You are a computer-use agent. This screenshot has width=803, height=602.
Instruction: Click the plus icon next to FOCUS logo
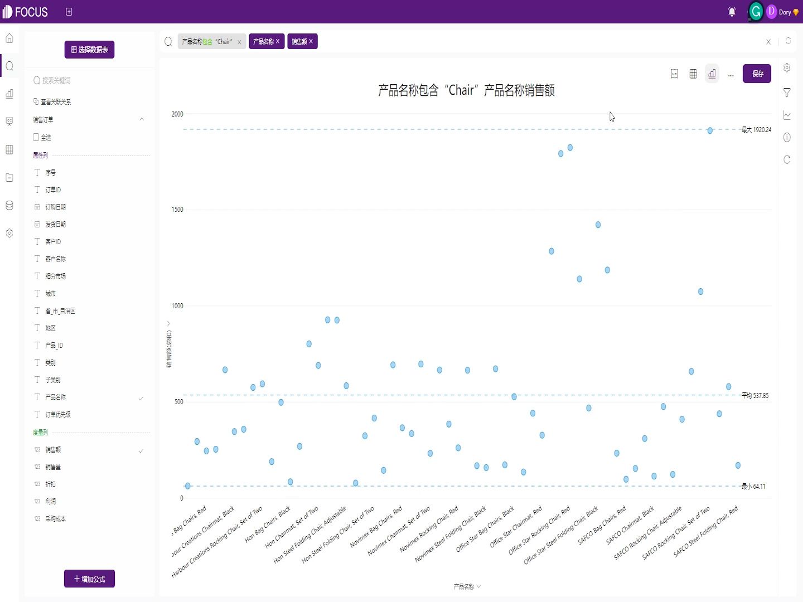pos(69,12)
